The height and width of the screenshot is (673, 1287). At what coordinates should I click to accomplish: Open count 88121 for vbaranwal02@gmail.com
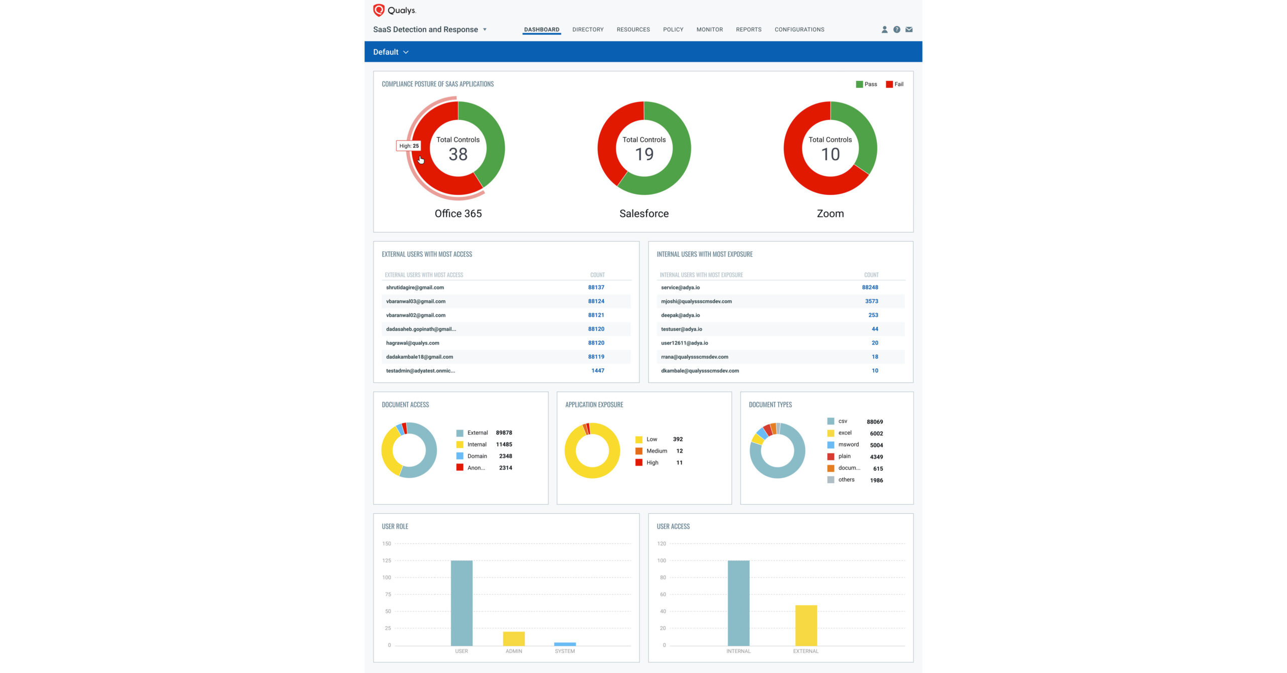[596, 315]
